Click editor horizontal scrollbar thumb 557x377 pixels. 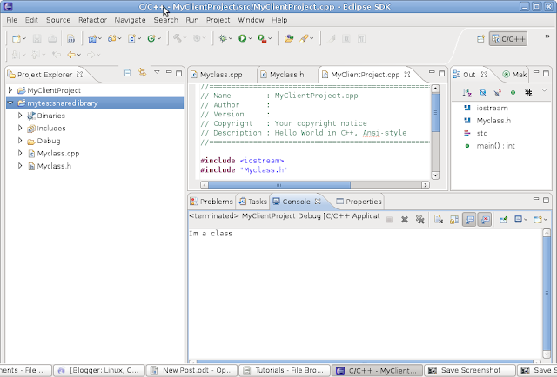point(279,185)
